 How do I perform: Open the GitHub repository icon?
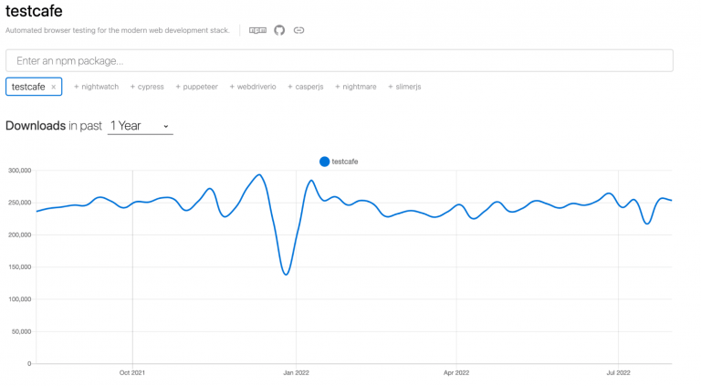pos(279,30)
